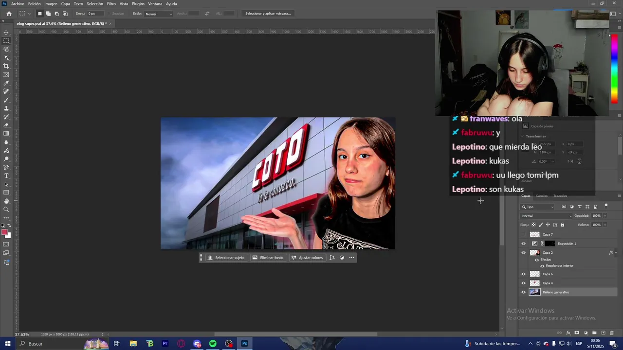Open the Archivo menu
Viewport: 623px width, 350px height.
click(18, 4)
